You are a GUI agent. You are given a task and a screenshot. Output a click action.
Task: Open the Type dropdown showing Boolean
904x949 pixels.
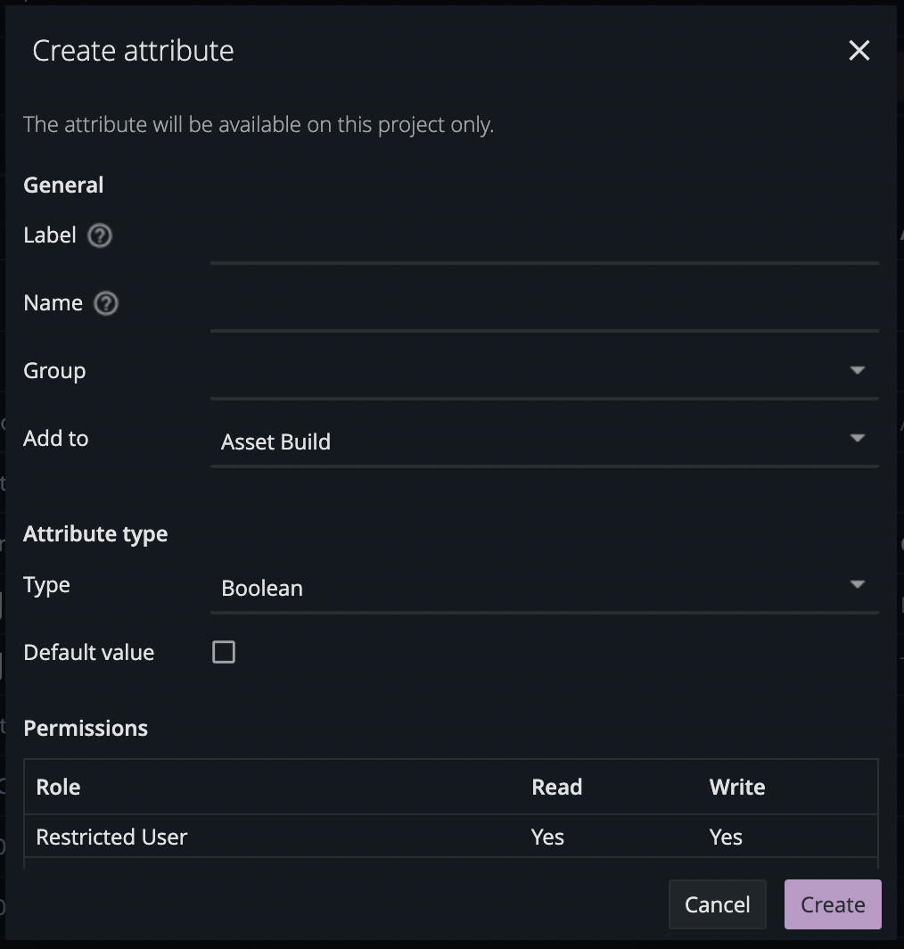pos(544,589)
